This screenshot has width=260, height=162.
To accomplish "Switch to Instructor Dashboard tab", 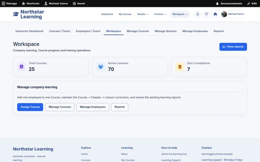I will [29, 31].
